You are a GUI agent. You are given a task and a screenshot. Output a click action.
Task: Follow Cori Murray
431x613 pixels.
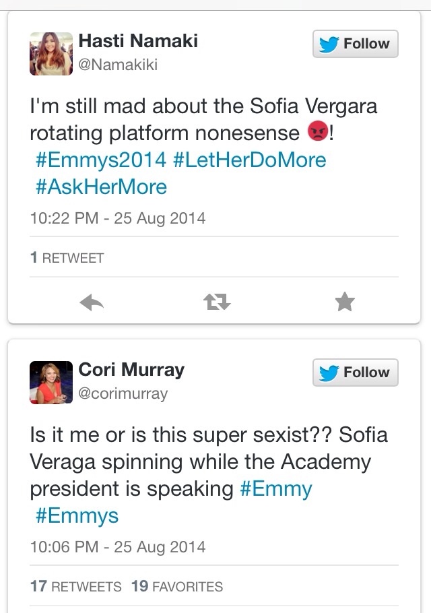click(356, 373)
